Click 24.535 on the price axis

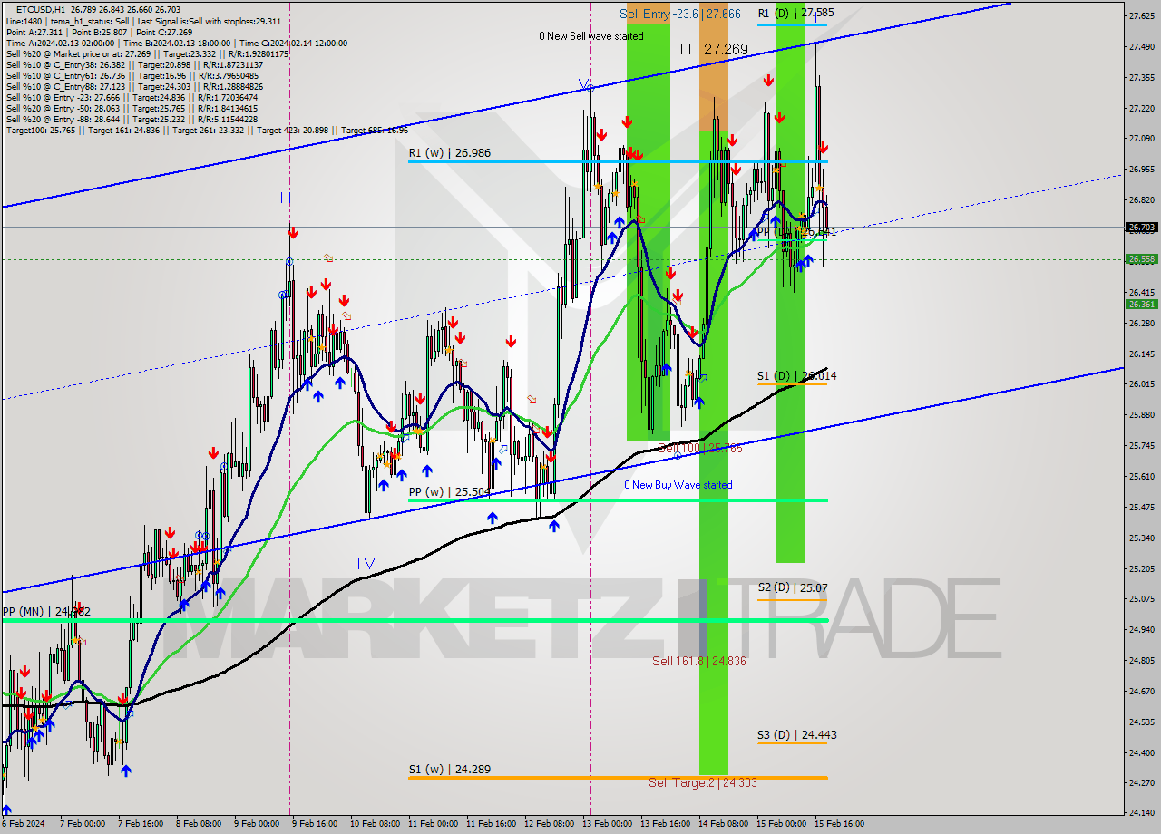pos(1142,722)
